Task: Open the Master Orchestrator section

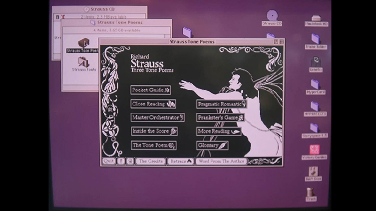Action: click(157, 118)
